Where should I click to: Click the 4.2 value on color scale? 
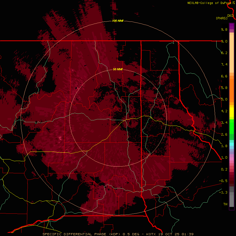(x=224, y=111)
